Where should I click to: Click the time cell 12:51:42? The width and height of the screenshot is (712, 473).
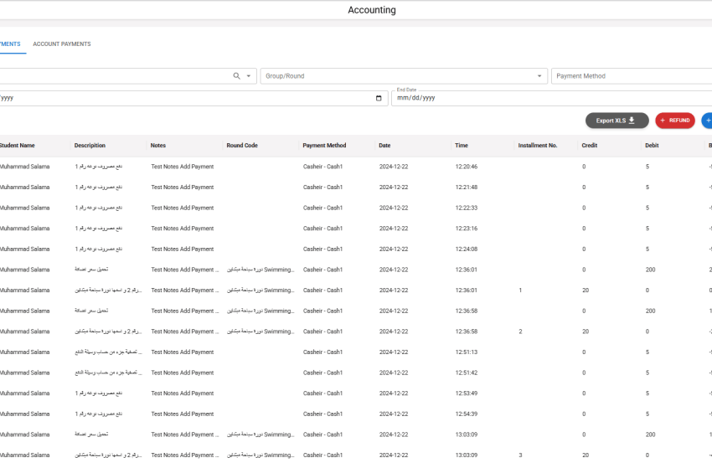pos(467,373)
